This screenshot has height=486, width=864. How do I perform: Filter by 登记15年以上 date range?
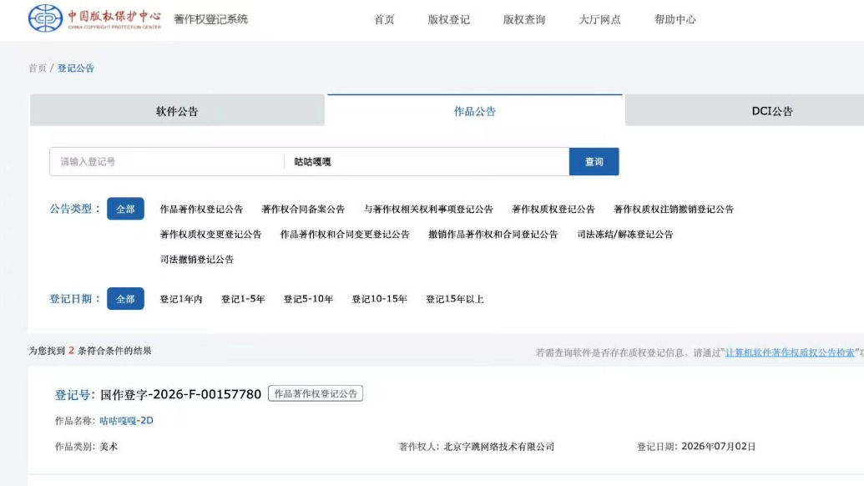coord(455,299)
